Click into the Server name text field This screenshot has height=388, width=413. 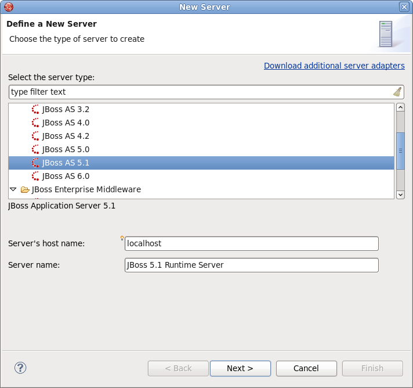pyautogui.click(x=252, y=265)
